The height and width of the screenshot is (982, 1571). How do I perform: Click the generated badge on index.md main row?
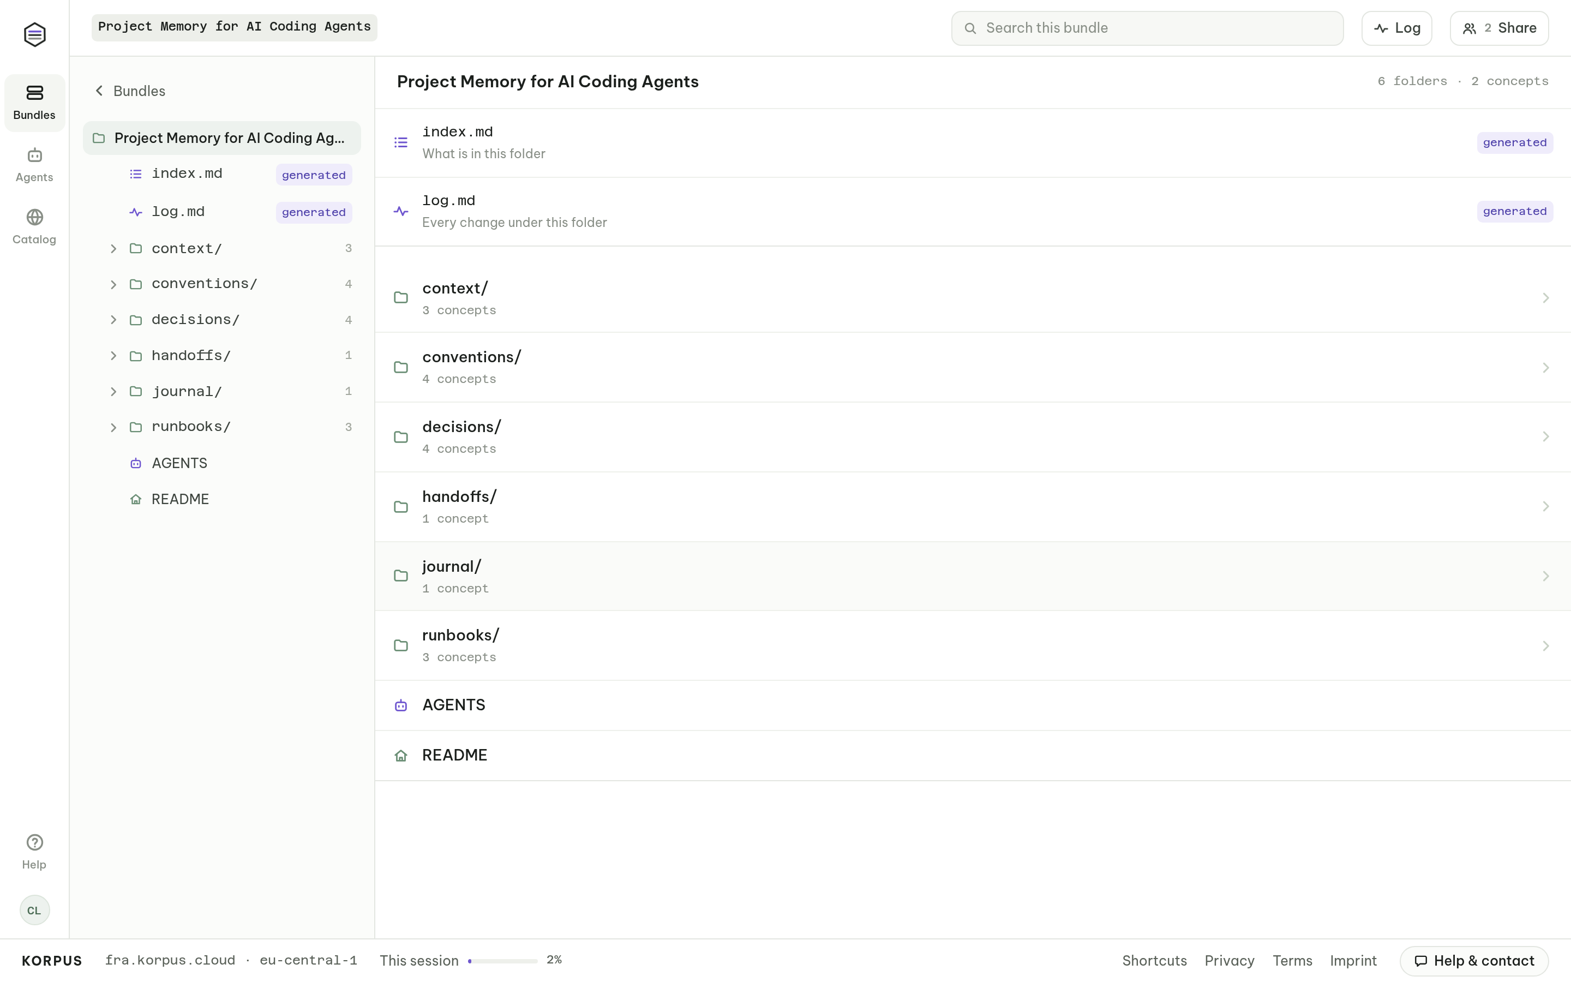pos(1514,142)
